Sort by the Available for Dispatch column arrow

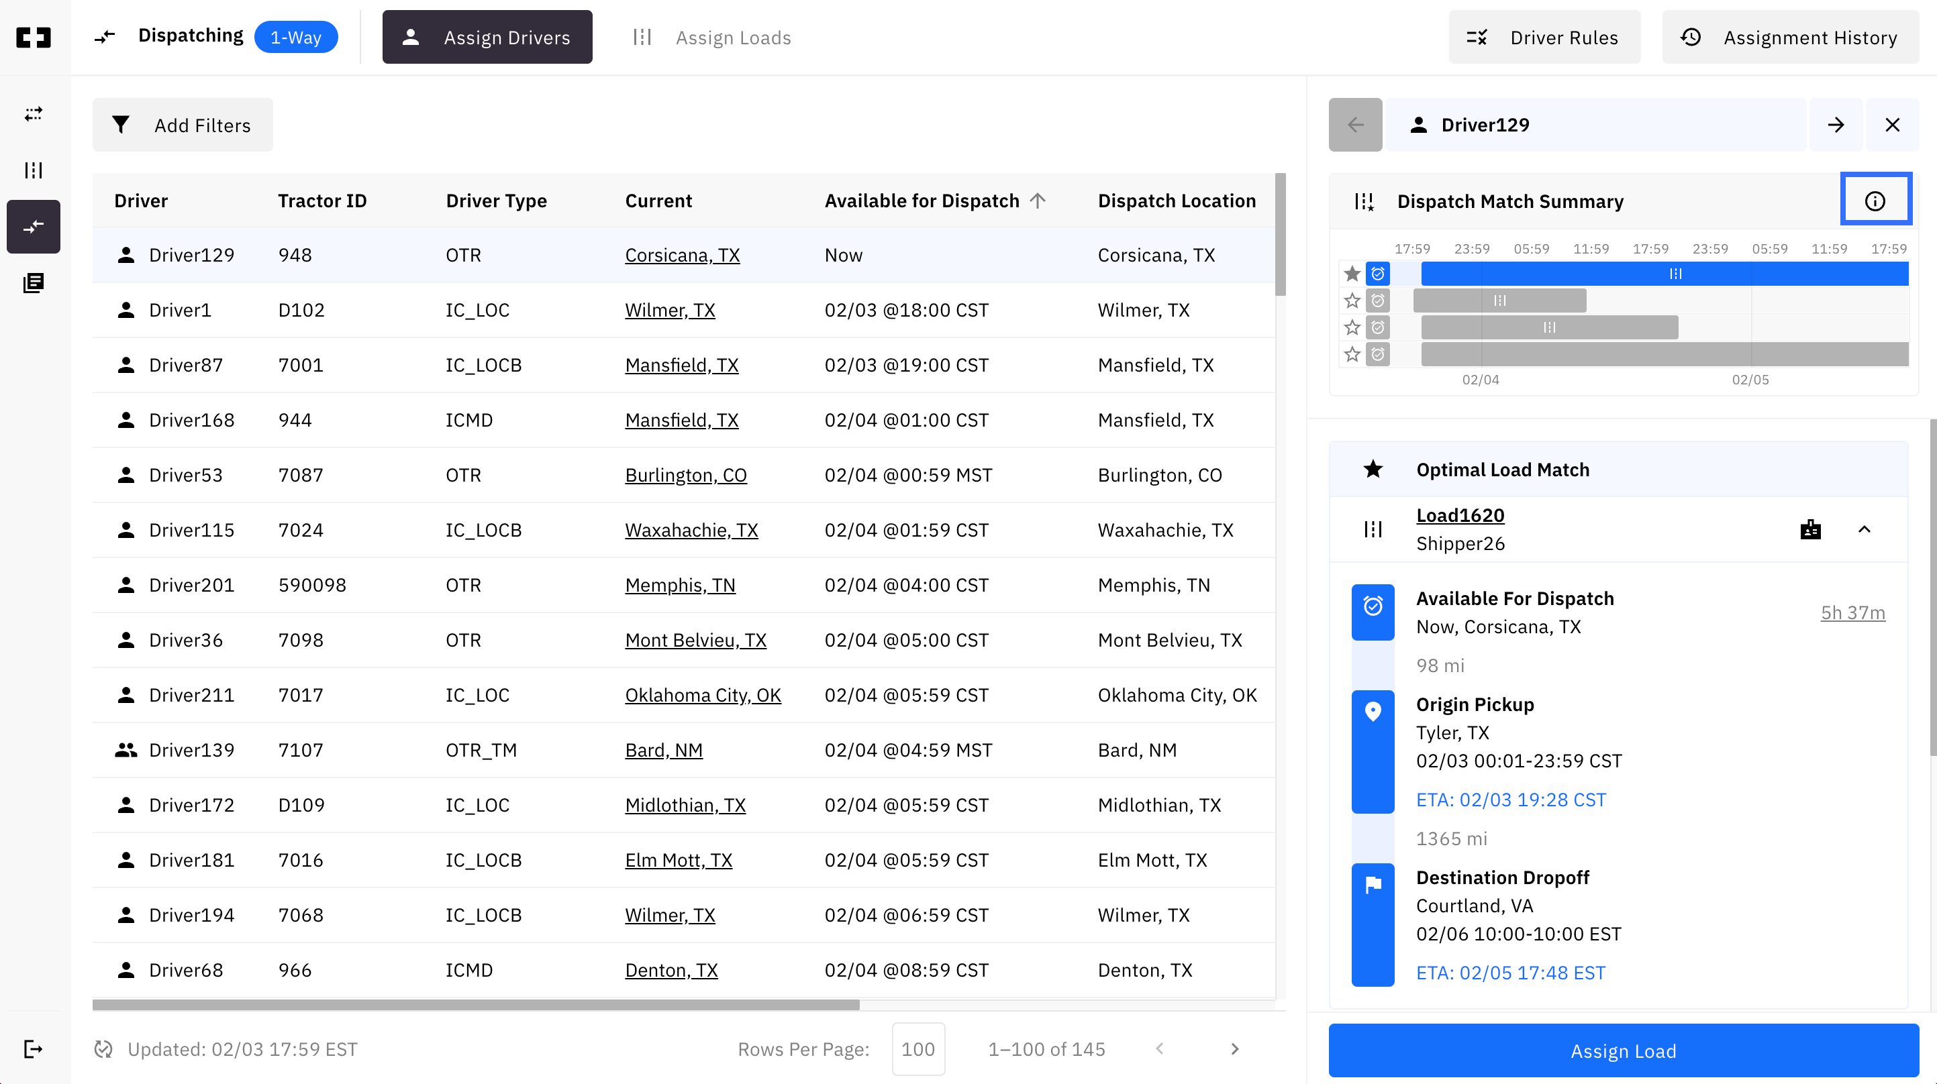coord(1038,201)
